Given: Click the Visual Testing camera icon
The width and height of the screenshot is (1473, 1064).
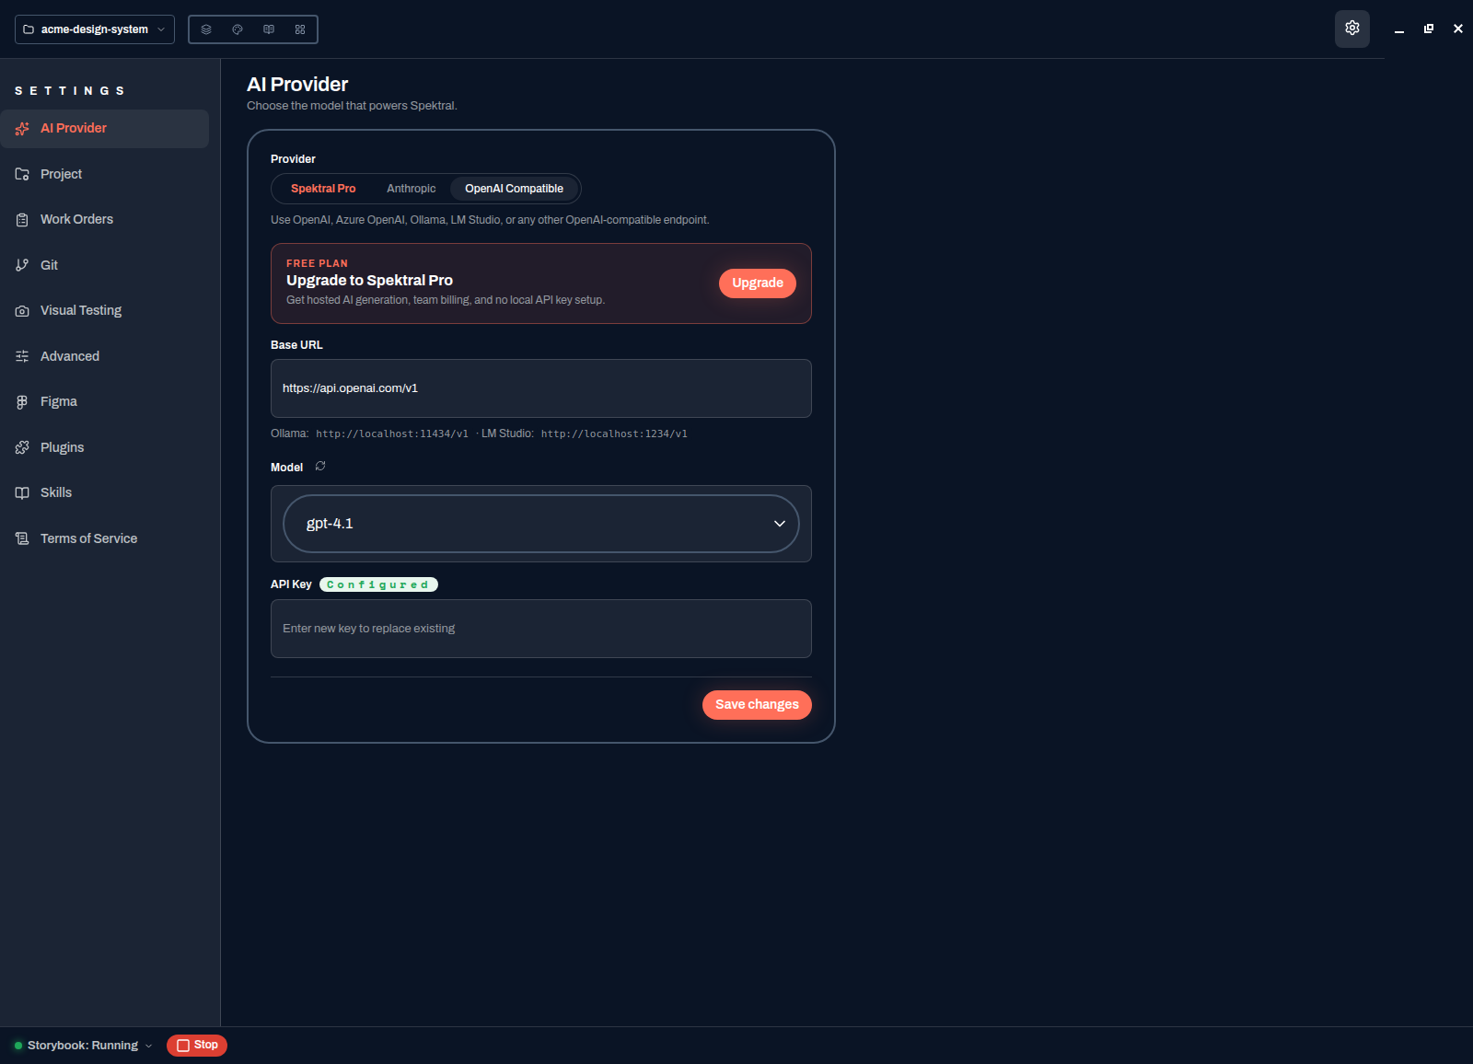Looking at the screenshot, I should coord(22,311).
